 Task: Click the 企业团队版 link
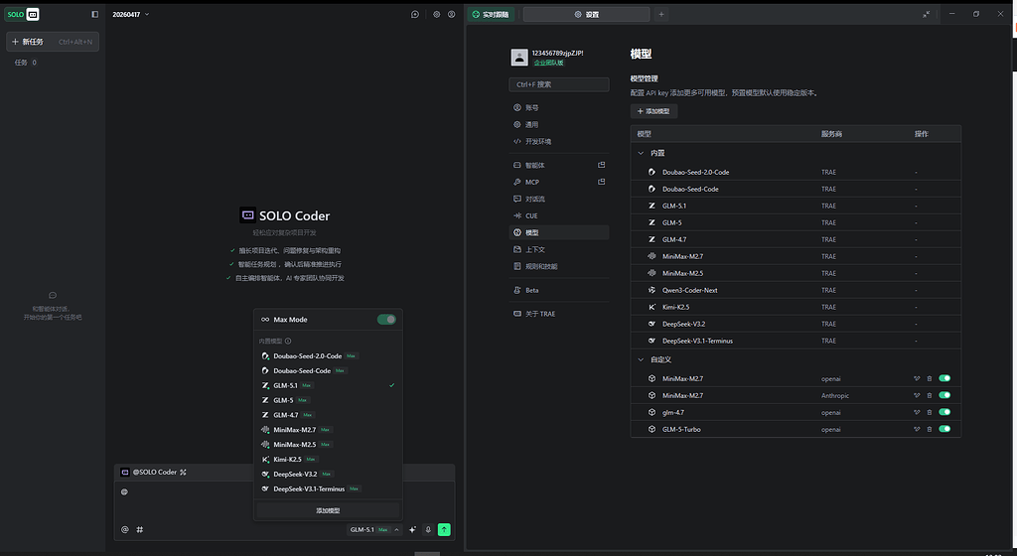(548, 63)
